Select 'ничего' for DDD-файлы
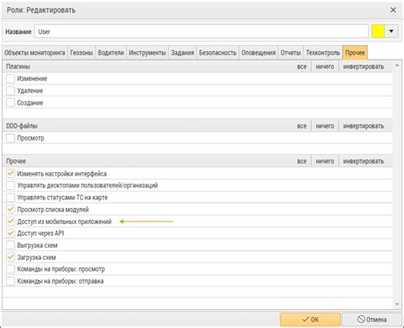Image resolution: width=404 pixels, height=328 pixels. click(x=325, y=126)
